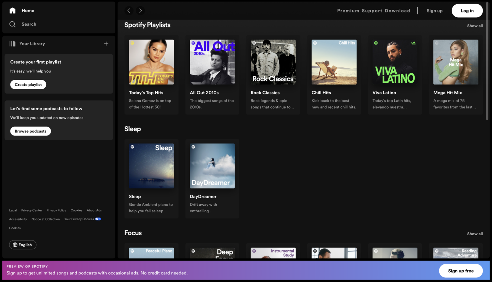
Task: Click DayDreamer title text
Action: (x=203, y=197)
